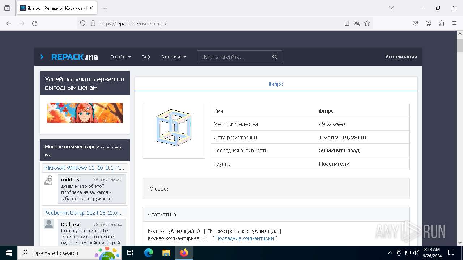Click scrollbar down arrow

tap(460, 243)
